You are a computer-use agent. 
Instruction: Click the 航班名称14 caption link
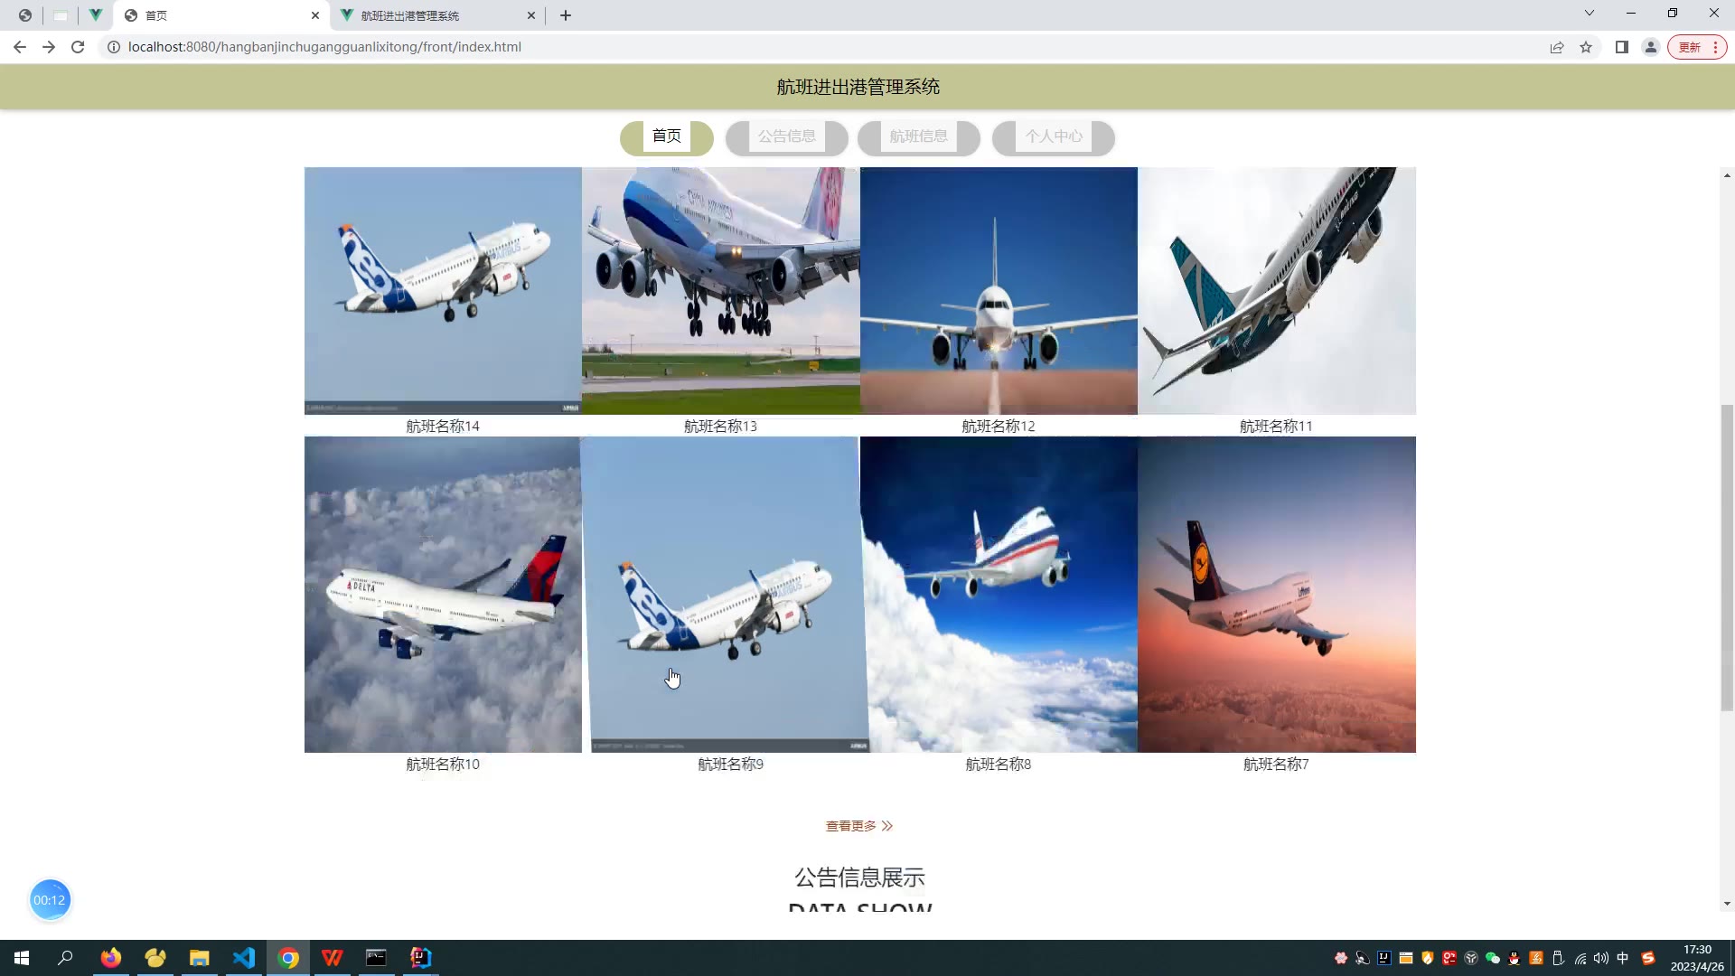(443, 427)
